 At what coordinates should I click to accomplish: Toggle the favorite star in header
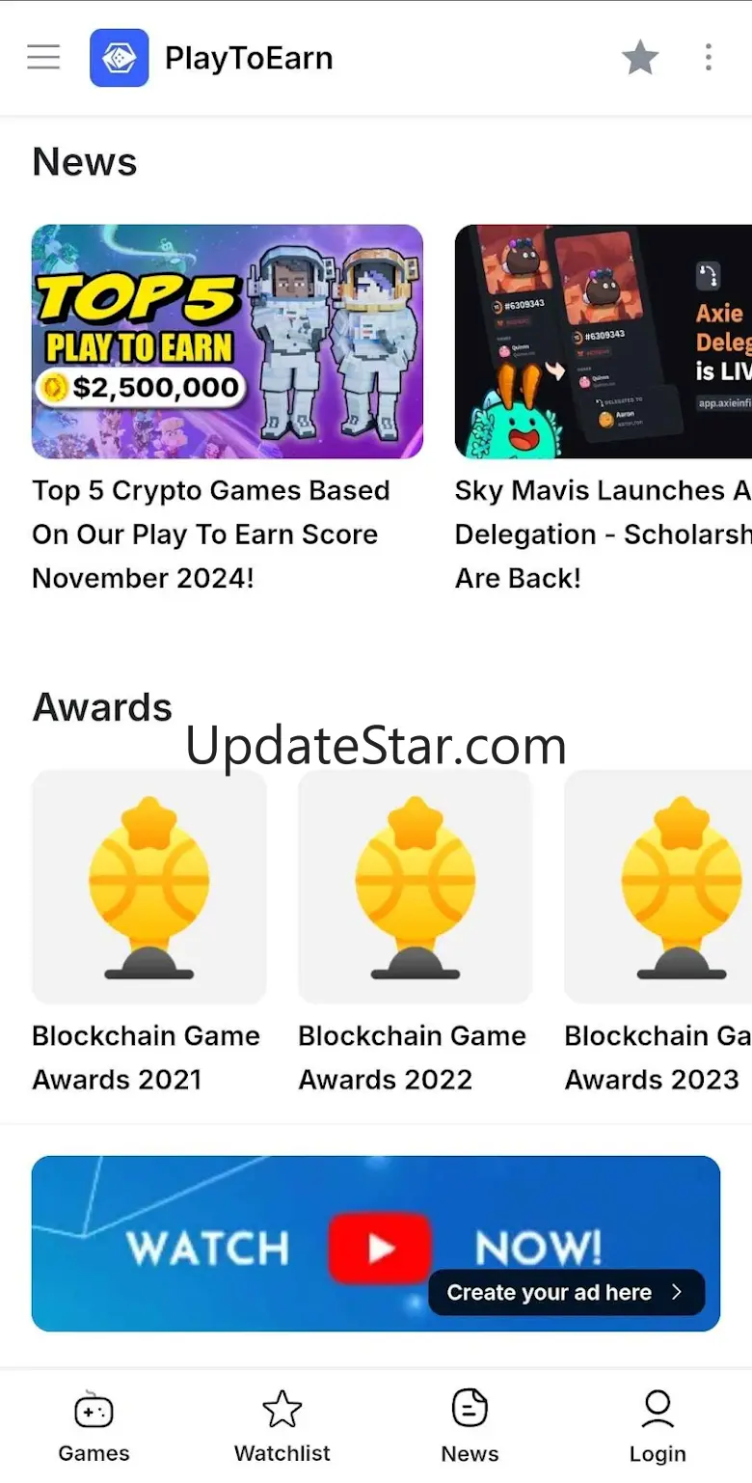[640, 58]
